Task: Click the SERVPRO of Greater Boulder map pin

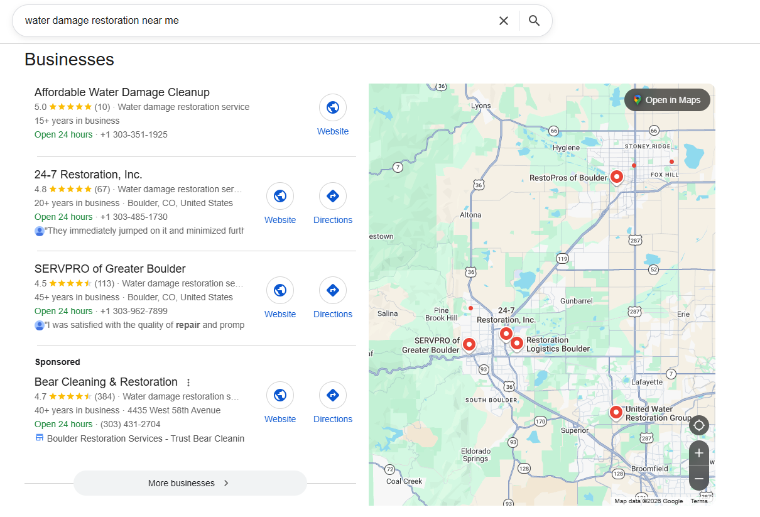Action: click(x=469, y=344)
